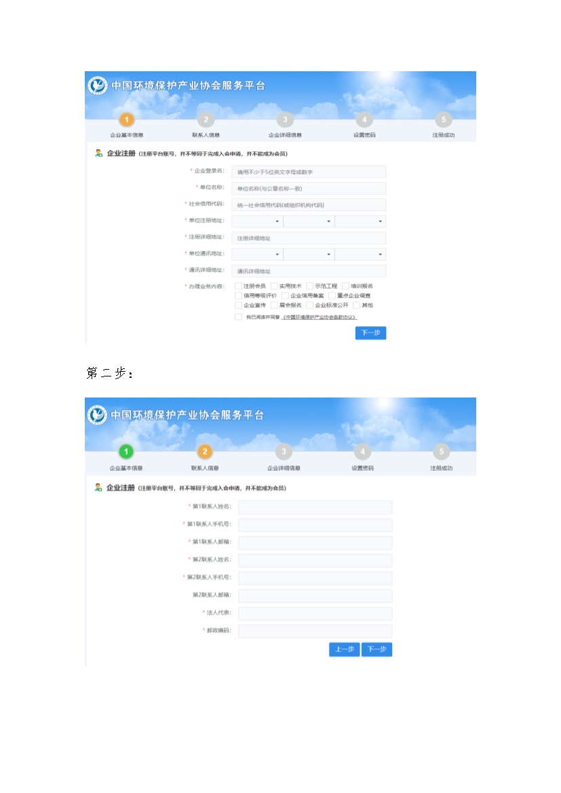Click the user icon beside top 企业注册 heading
Image resolution: width=561 pixels, height=793 pixels.
(99, 153)
